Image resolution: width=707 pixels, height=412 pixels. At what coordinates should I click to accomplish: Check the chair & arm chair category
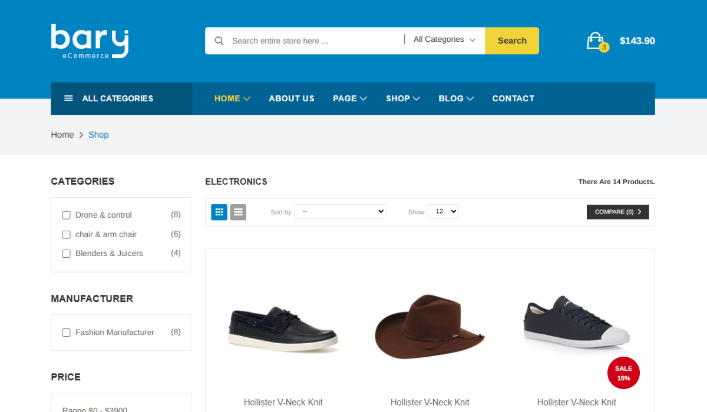point(67,235)
